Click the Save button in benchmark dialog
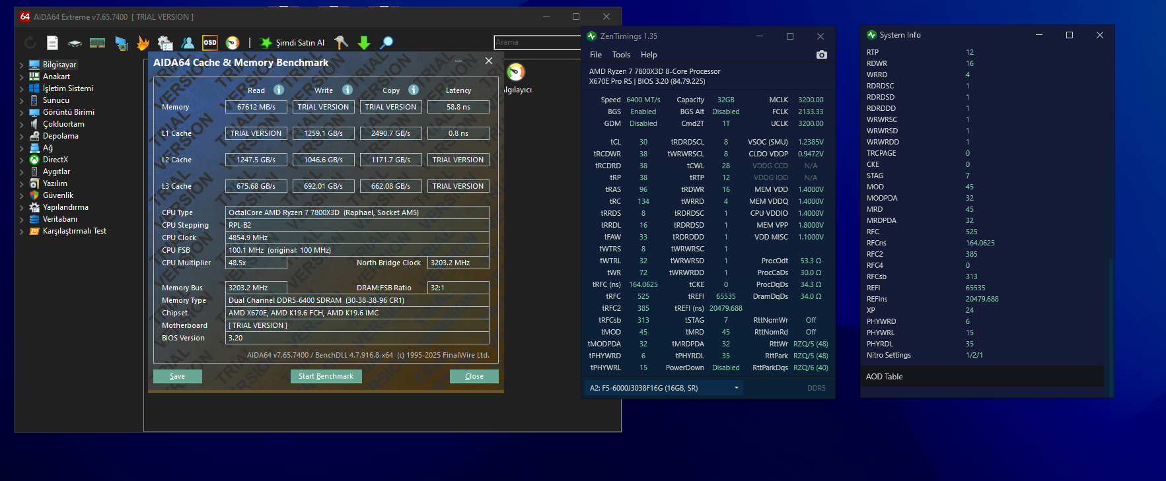The height and width of the screenshot is (481, 1166). 178,376
